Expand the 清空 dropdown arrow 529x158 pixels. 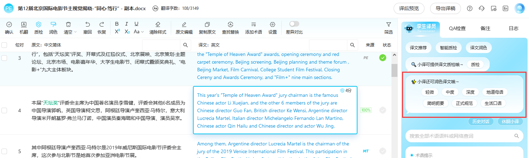point(75,32)
